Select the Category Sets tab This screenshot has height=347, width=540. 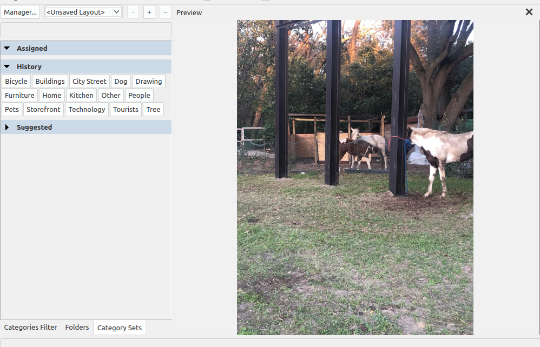click(120, 328)
